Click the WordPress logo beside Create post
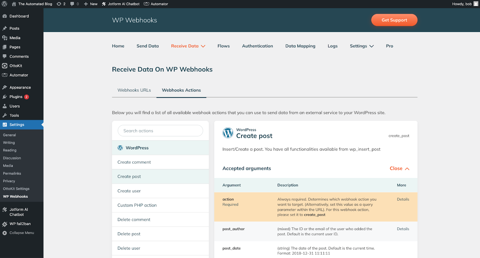The width and height of the screenshot is (480, 258). click(x=228, y=133)
